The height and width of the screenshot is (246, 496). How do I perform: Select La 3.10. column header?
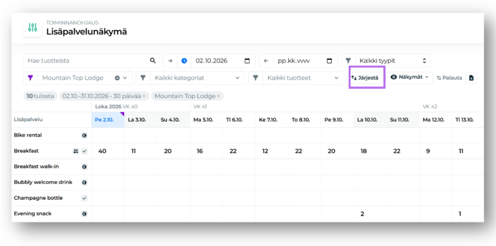pyautogui.click(x=141, y=120)
